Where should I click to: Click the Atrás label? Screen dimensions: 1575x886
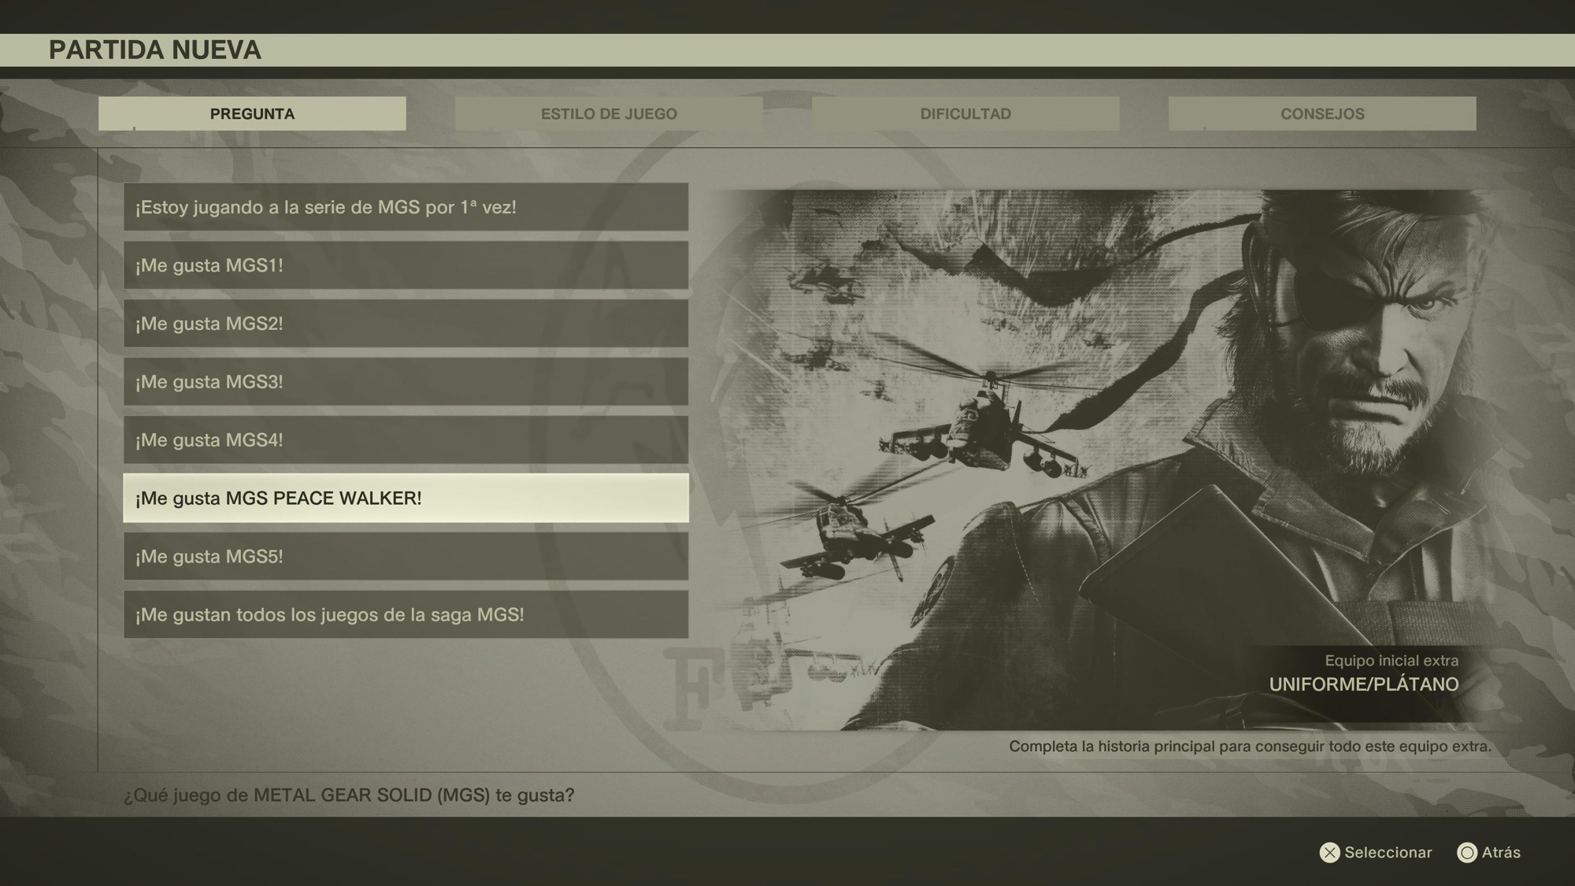(1500, 852)
